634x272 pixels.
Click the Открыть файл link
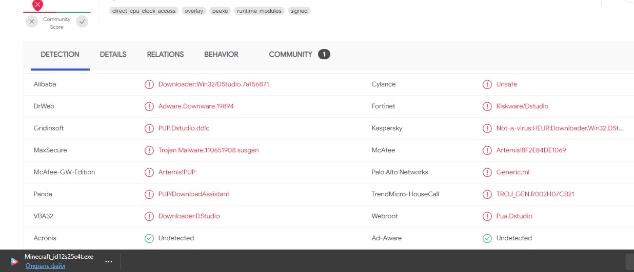pos(45,266)
